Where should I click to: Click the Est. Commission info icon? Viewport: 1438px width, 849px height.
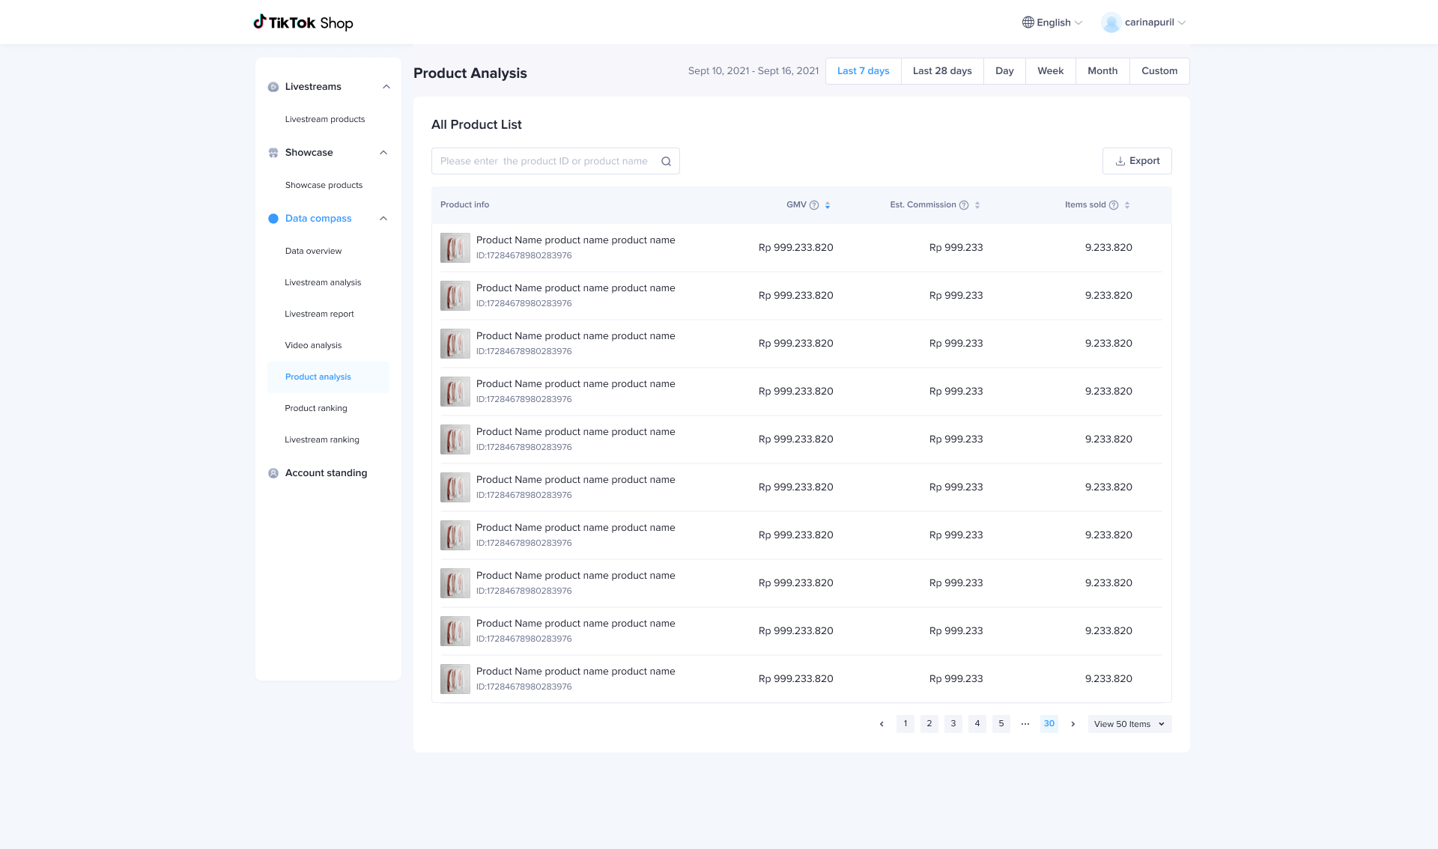pyautogui.click(x=964, y=205)
